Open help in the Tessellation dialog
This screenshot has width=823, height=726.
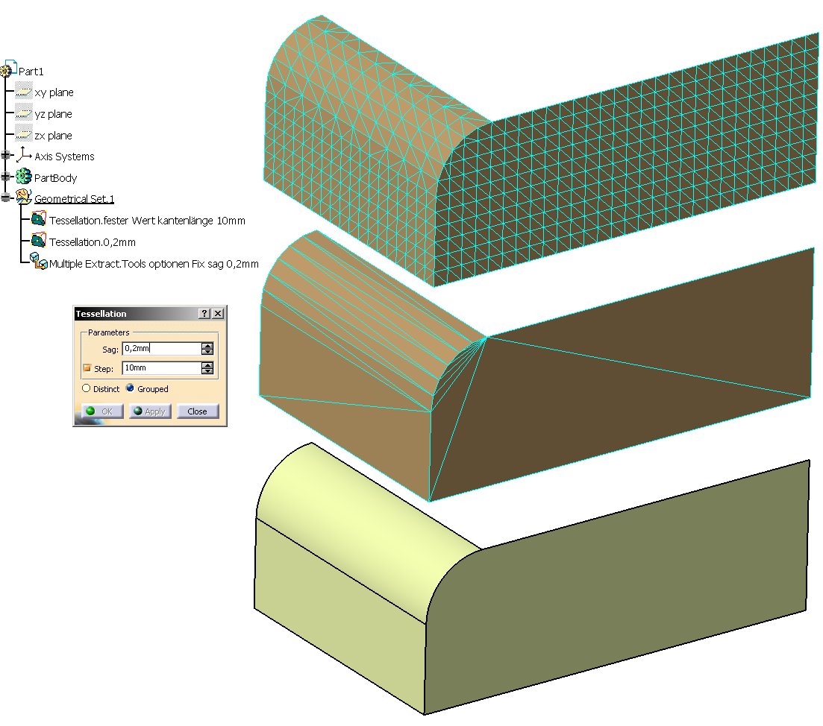(204, 314)
